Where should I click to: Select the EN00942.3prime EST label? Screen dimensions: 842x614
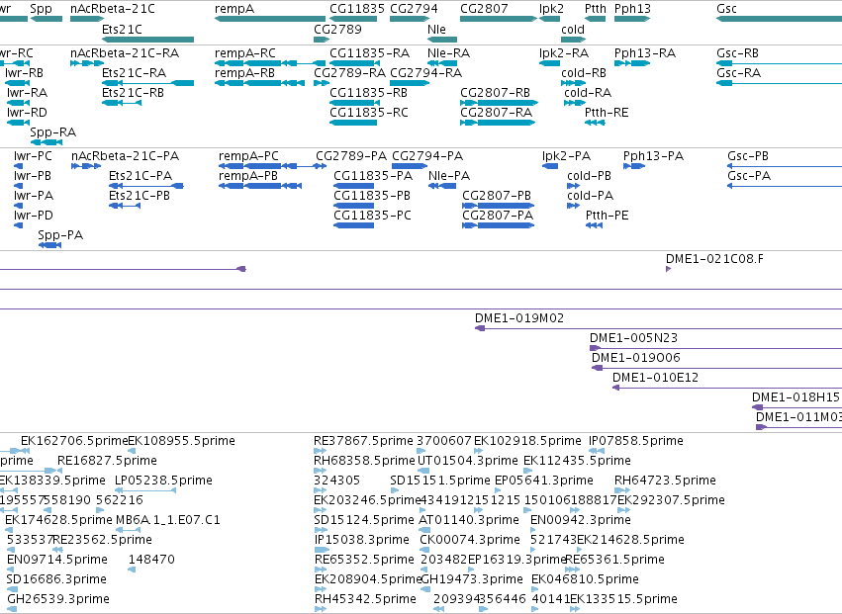pyautogui.click(x=580, y=520)
